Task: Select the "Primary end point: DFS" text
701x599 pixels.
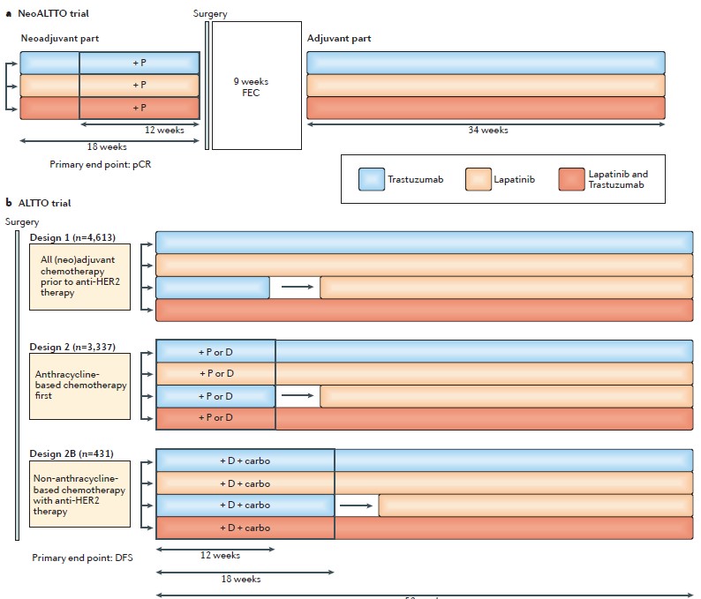Action: (x=82, y=558)
